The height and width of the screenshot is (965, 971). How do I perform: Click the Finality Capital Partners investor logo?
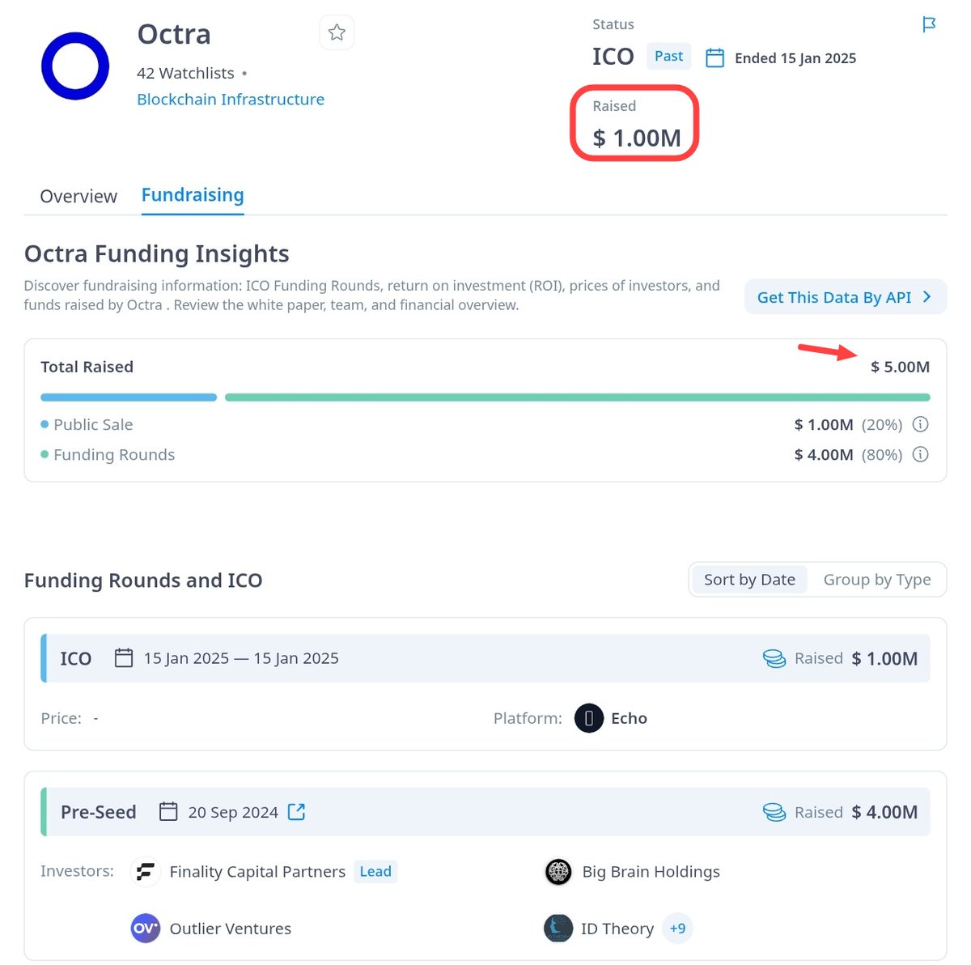point(146,871)
